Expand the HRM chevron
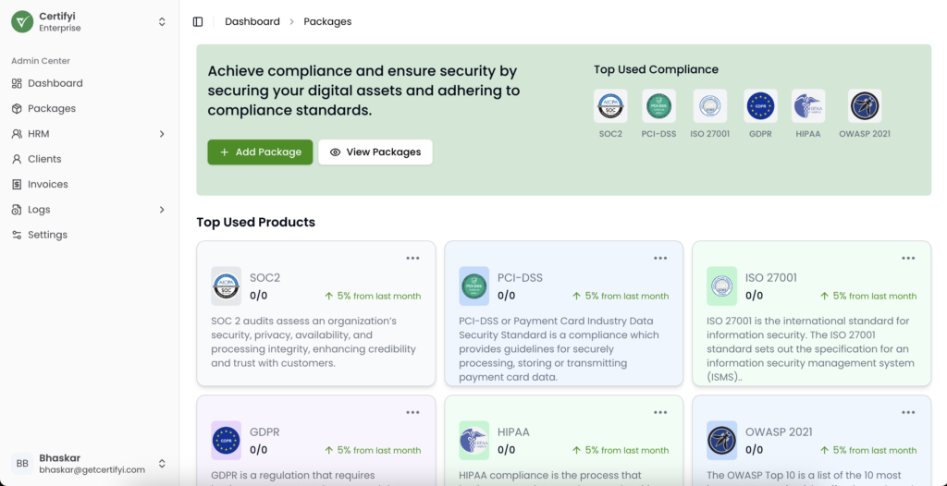The height and width of the screenshot is (486, 947). pos(162,134)
